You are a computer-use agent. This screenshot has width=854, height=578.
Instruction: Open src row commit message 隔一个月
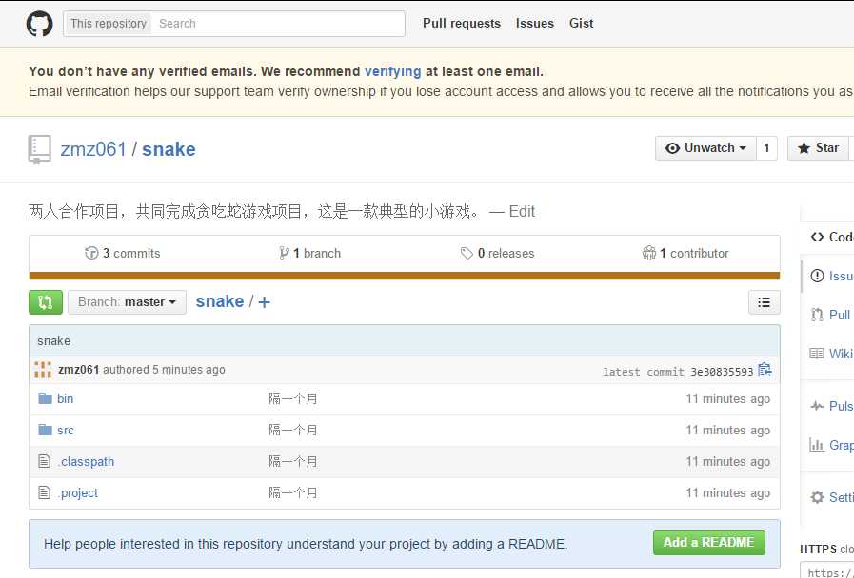click(x=293, y=430)
